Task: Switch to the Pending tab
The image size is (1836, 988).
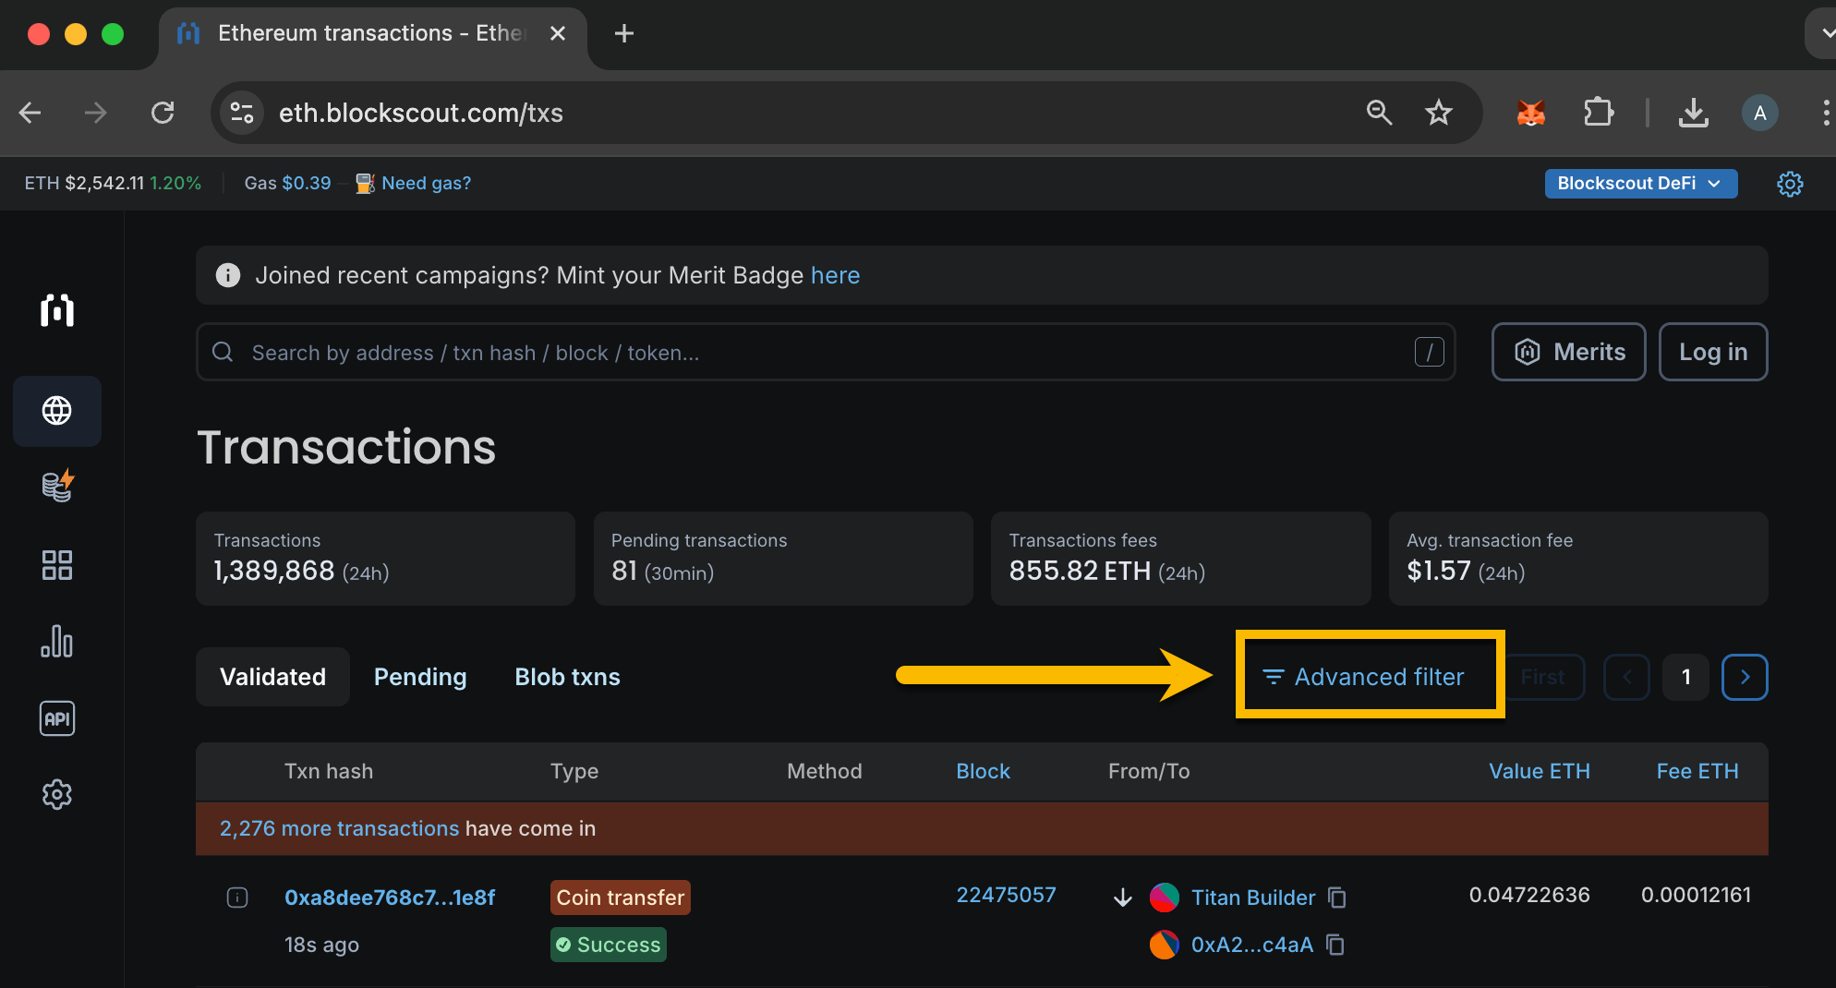Action: pos(420,677)
